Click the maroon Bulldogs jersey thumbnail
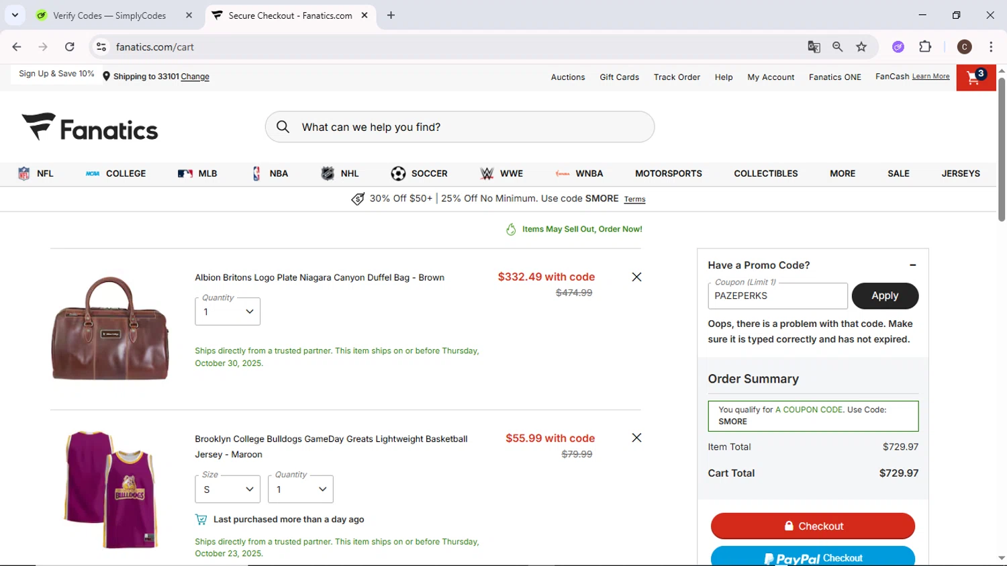 point(111,490)
